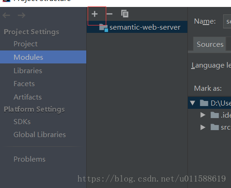Open the Libraries settings page
Screen dimensions: 231x188
28,71
